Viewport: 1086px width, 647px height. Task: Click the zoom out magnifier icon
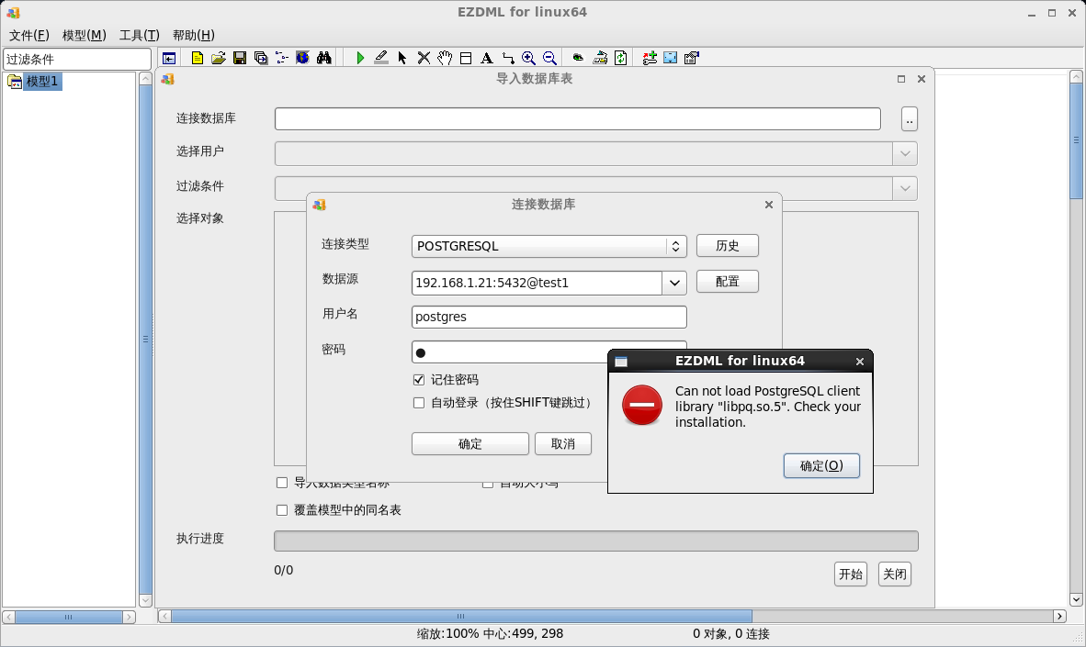(x=550, y=58)
